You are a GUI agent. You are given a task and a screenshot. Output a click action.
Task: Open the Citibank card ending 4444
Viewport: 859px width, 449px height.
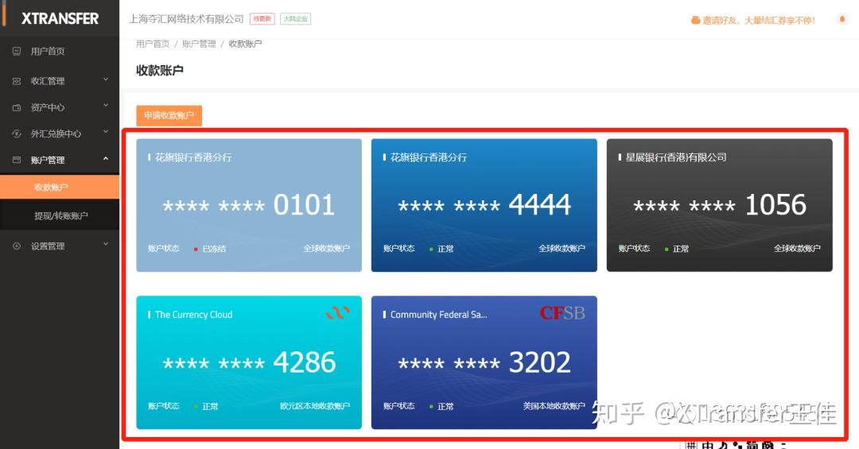pyautogui.click(x=484, y=205)
